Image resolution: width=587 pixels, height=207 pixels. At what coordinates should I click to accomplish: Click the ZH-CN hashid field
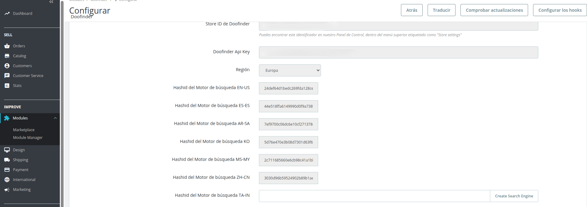coord(288,178)
